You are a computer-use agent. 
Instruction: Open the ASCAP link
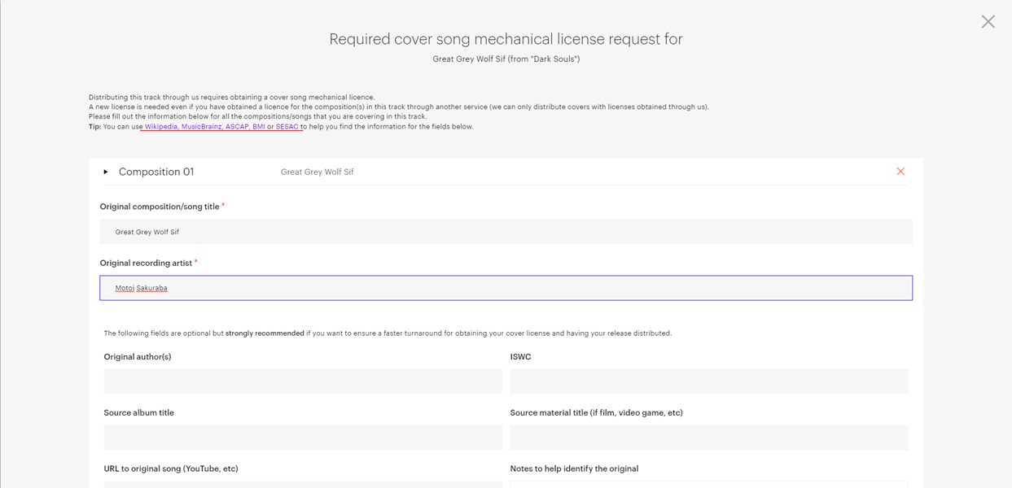237,126
